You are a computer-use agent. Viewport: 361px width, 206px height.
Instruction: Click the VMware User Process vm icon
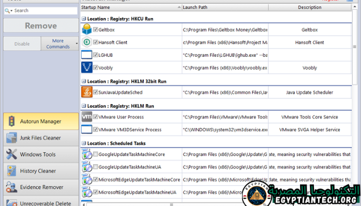pos(87,116)
